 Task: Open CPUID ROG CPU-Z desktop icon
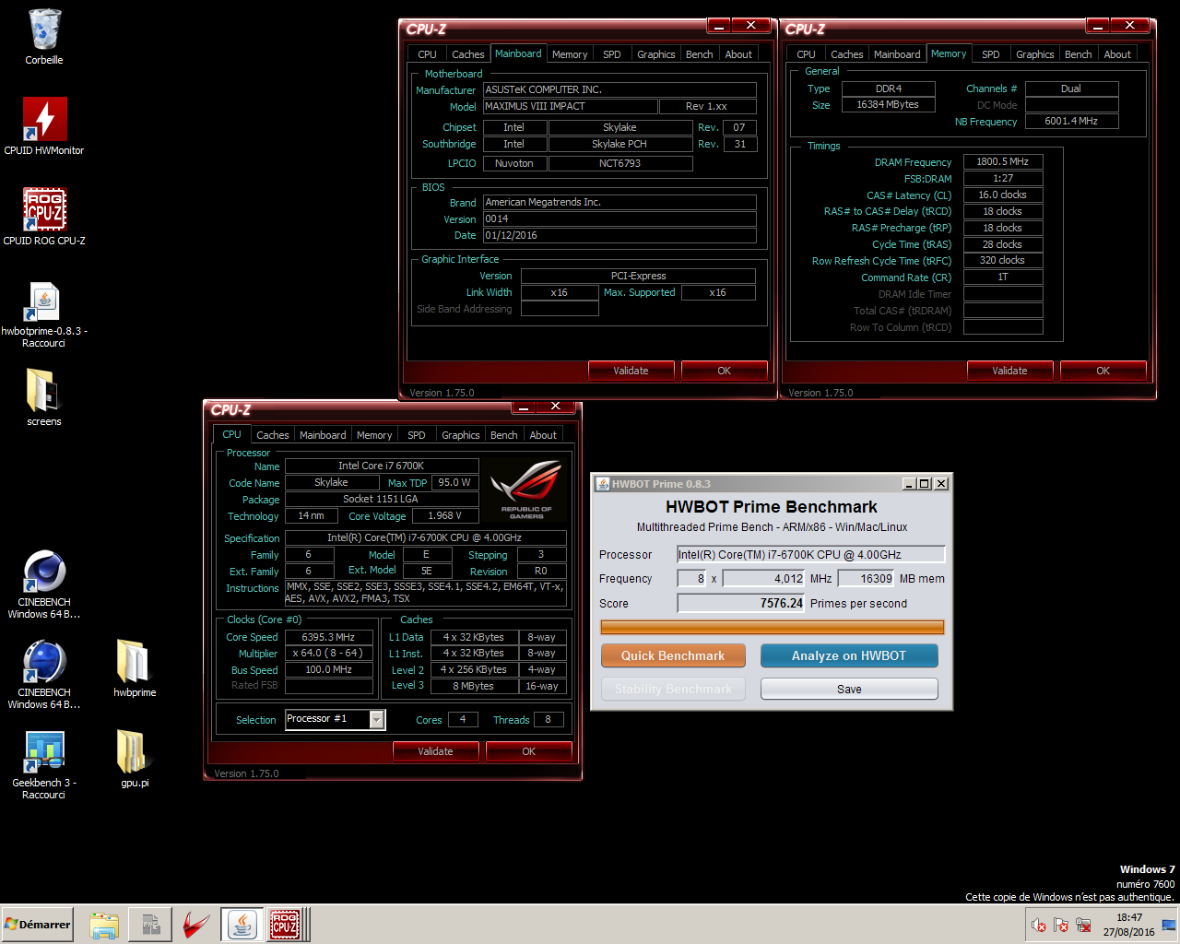click(44, 216)
